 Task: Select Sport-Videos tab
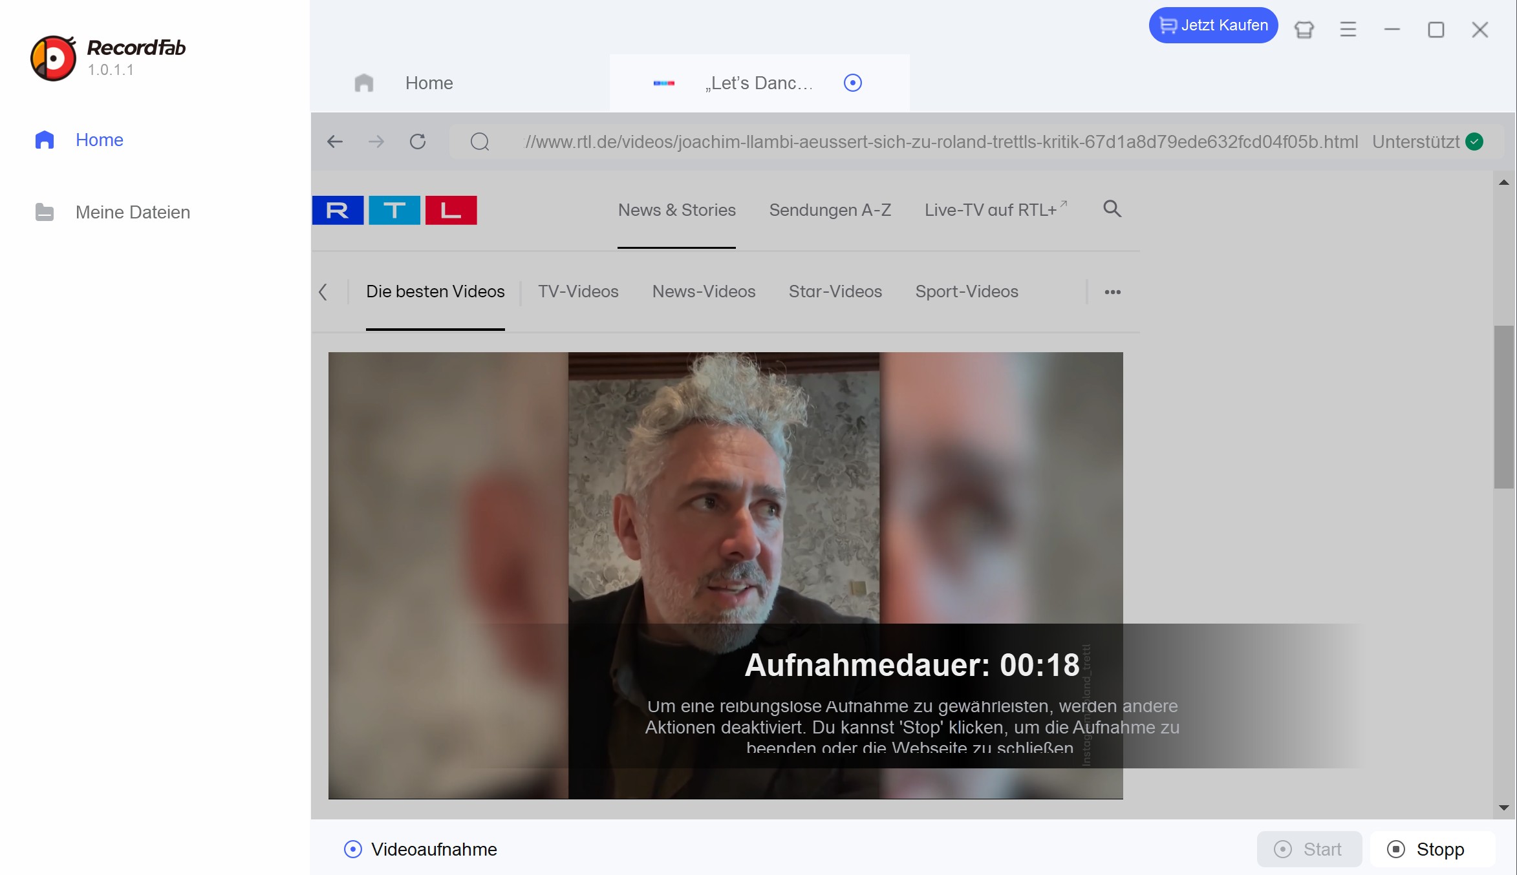(x=967, y=291)
